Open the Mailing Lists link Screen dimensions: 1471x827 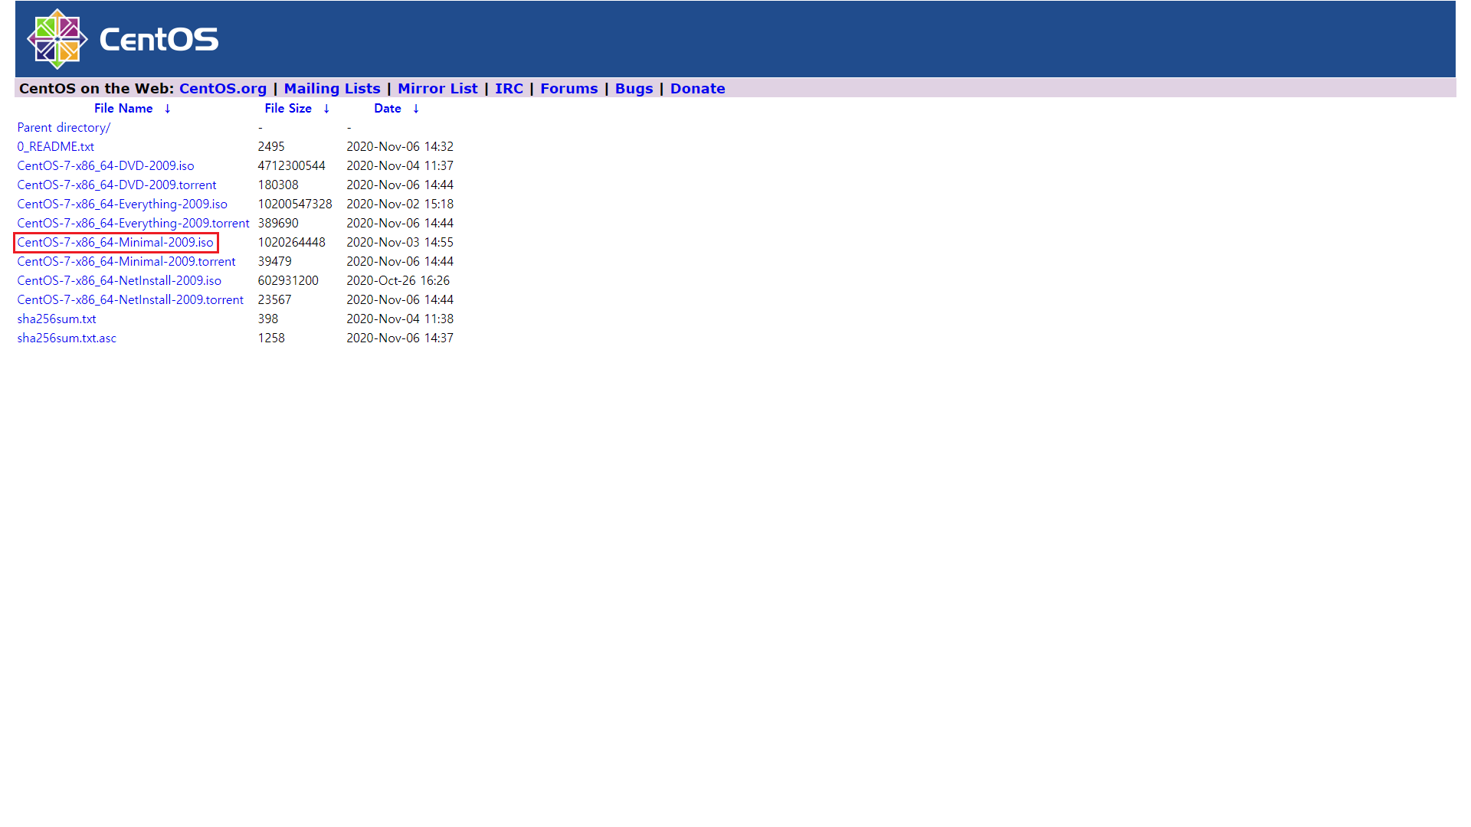point(332,89)
